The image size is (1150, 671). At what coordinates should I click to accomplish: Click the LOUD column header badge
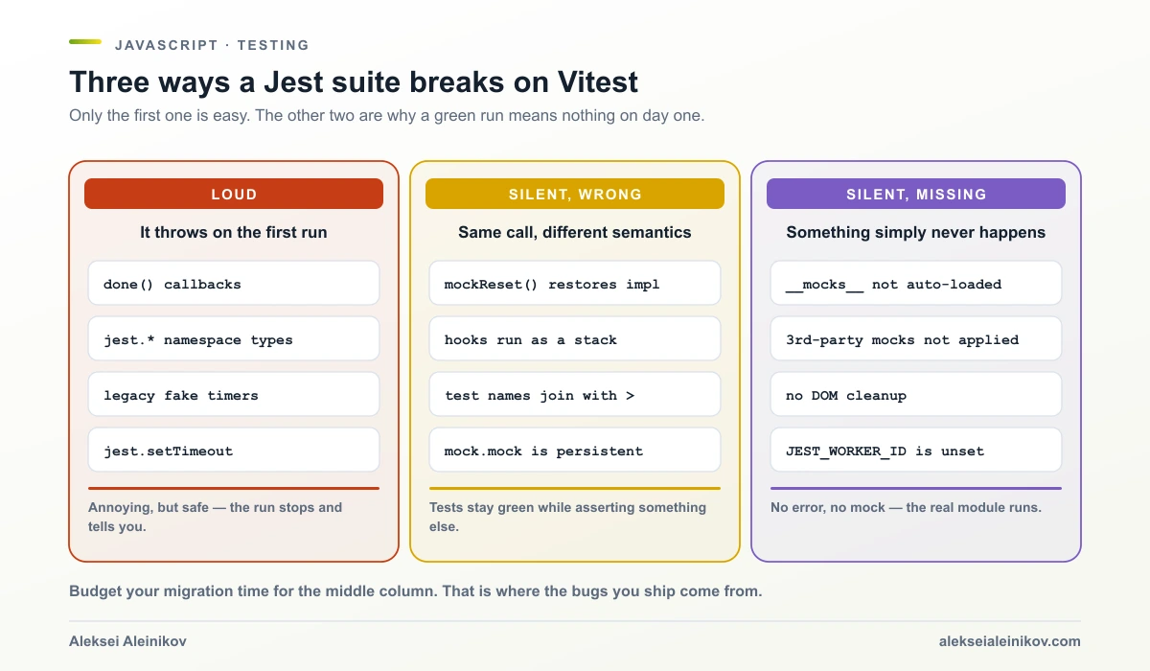click(x=234, y=194)
